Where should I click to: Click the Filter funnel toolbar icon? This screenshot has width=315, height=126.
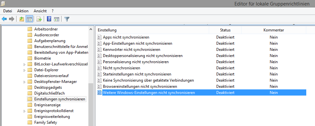67,19
